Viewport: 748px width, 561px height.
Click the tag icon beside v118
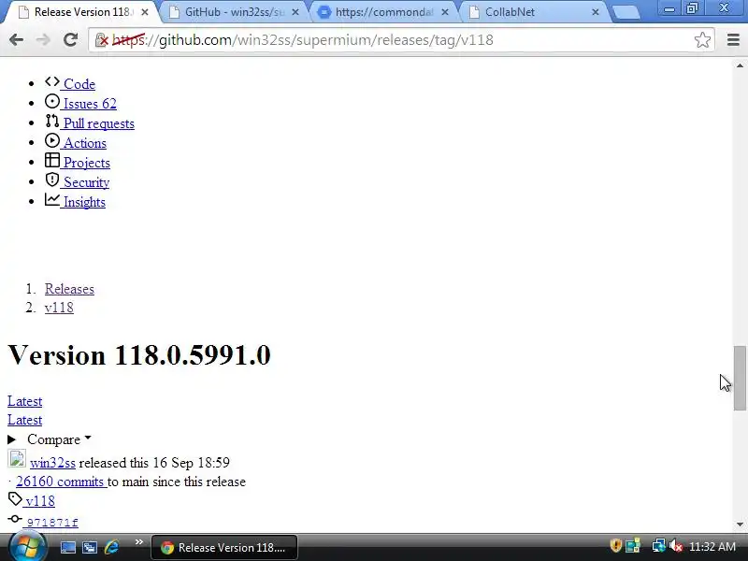15,499
